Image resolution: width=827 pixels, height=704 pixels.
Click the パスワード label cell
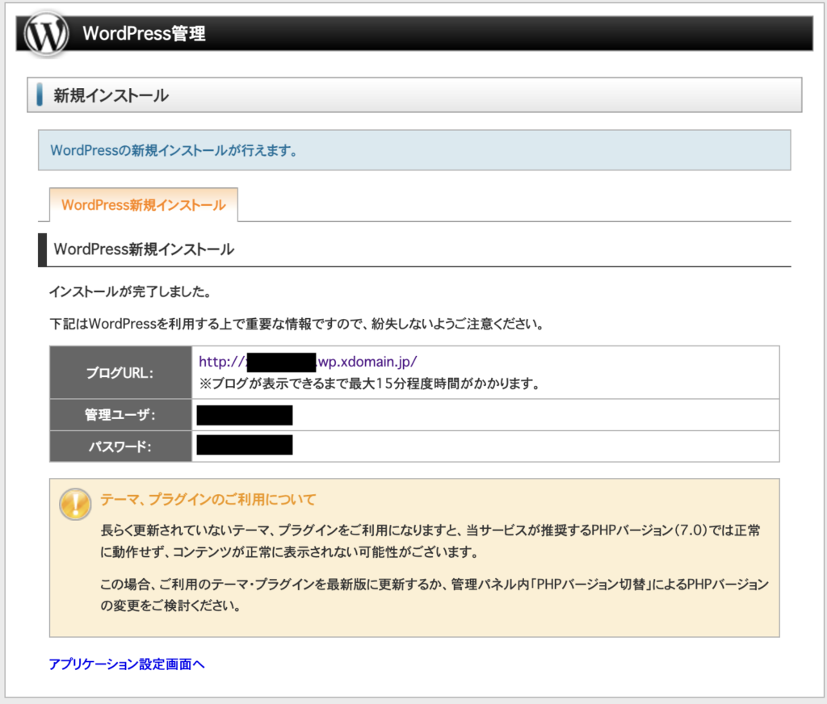coord(120,446)
